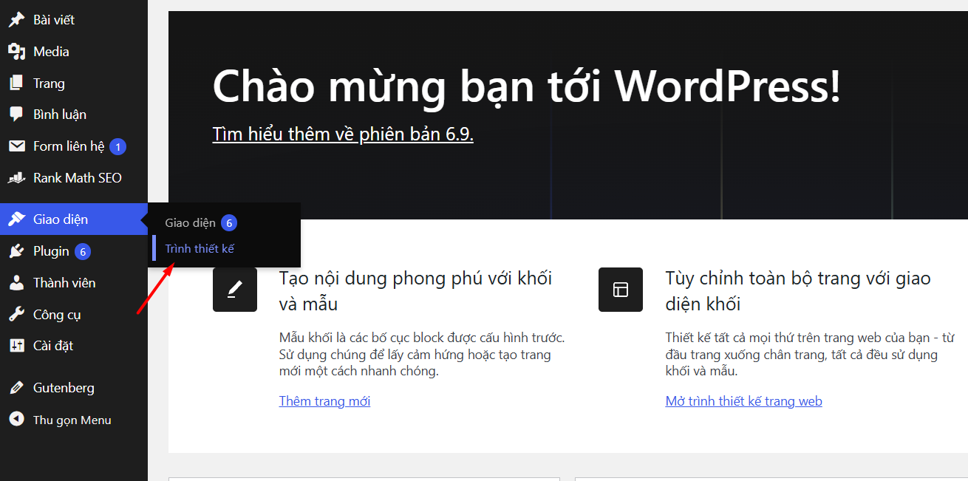
Task: Click the Gutenberg pencil icon
Action: pos(16,387)
